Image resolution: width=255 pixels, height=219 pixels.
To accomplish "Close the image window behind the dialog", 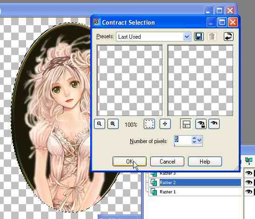I will 230,11.
